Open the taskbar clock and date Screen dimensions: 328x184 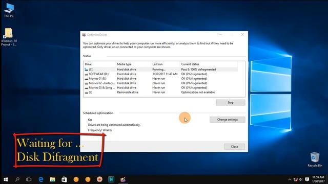click(x=318, y=179)
